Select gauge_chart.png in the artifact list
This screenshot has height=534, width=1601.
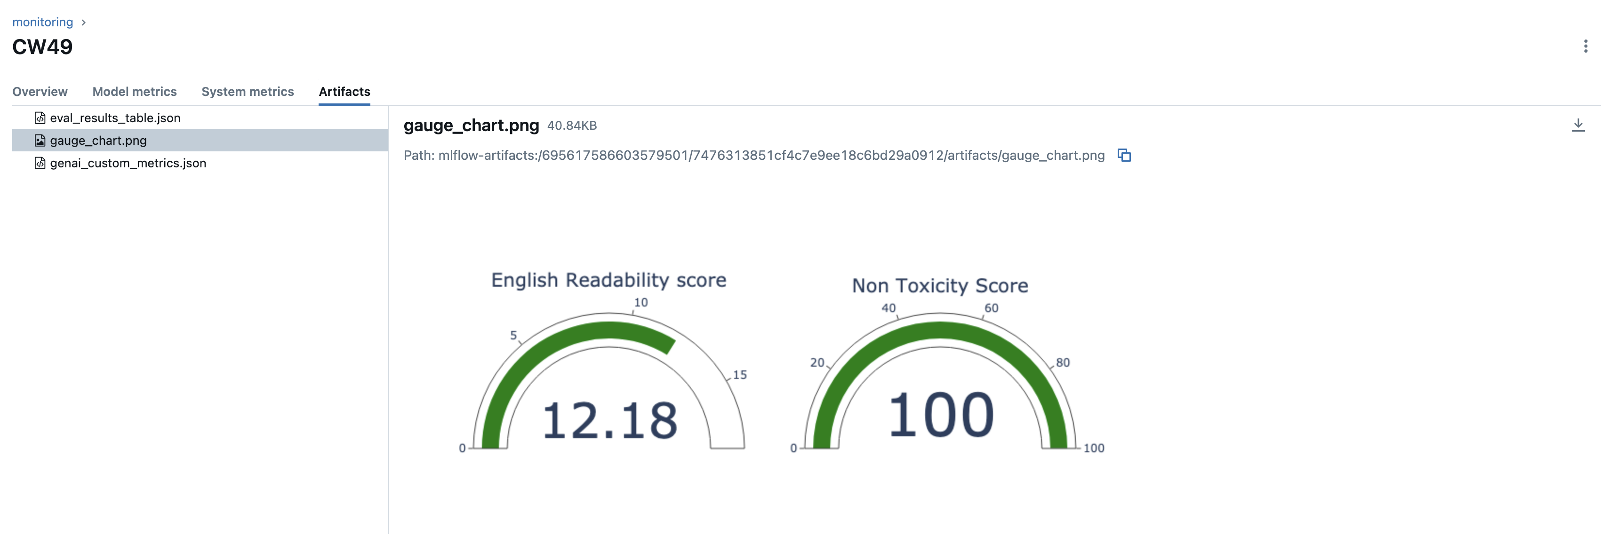[x=98, y=141]
